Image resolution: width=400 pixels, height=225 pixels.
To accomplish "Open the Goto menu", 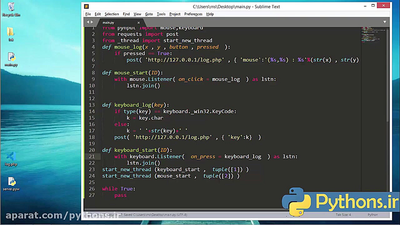I will pos(149,14).
